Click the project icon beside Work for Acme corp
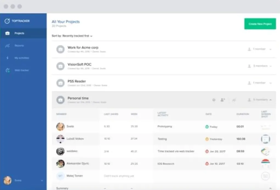Screen dimensions: 280x190 pos(60,49)
